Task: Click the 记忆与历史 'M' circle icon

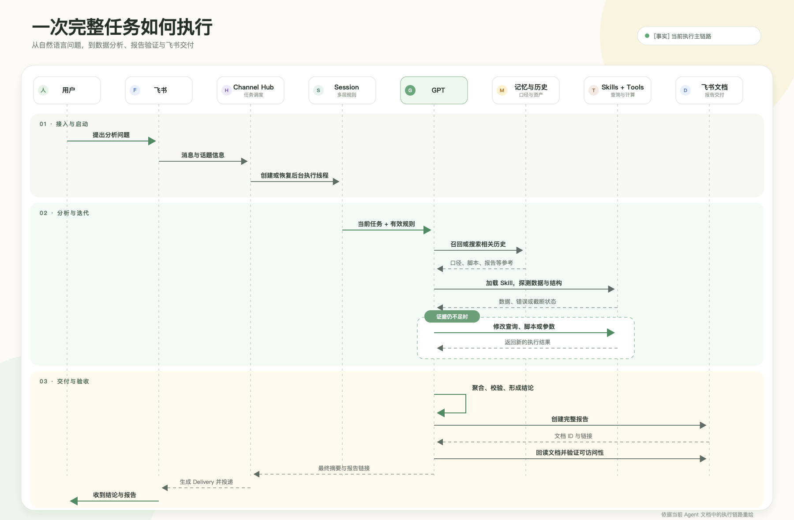Action: click(x=502, y=90)
